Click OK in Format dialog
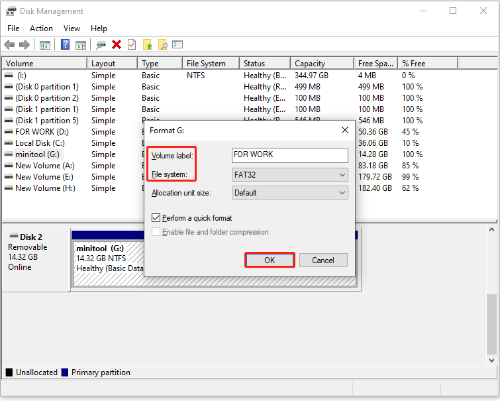Screen dimensions: 500x401 [x=270, y=260]
